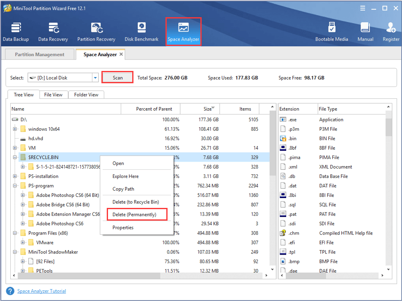Click the Scan button
402x301 pixels.
coord(118,78)
